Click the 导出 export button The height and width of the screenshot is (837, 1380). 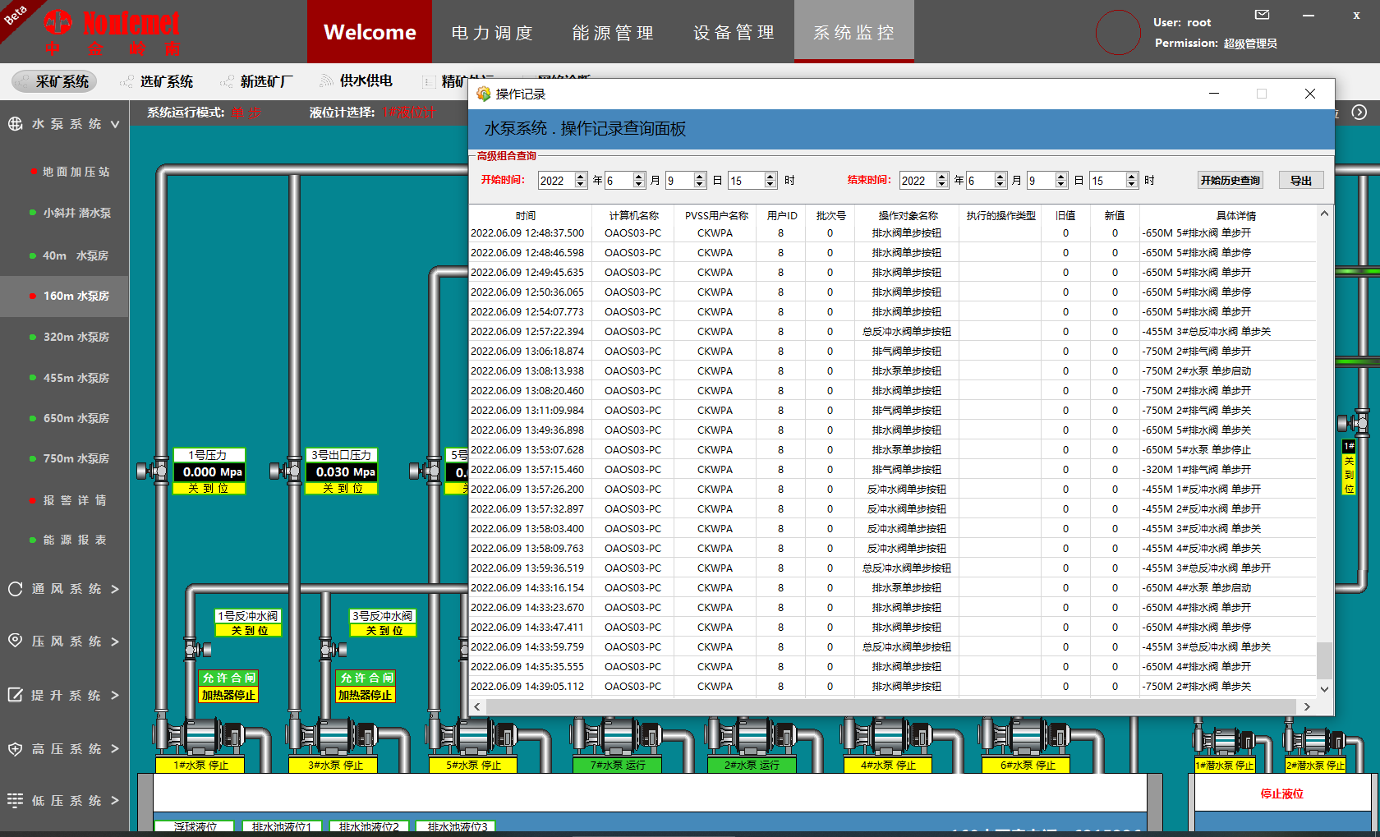1301,181
